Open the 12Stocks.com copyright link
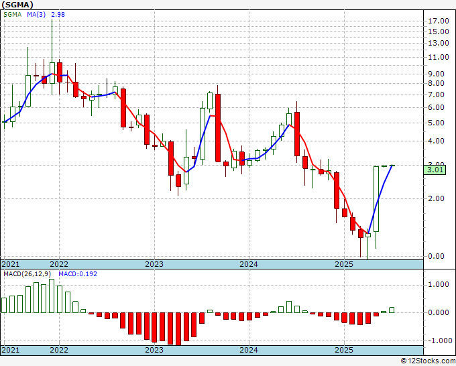This screenshot has width=456, height=366. (x=428, y=361)
